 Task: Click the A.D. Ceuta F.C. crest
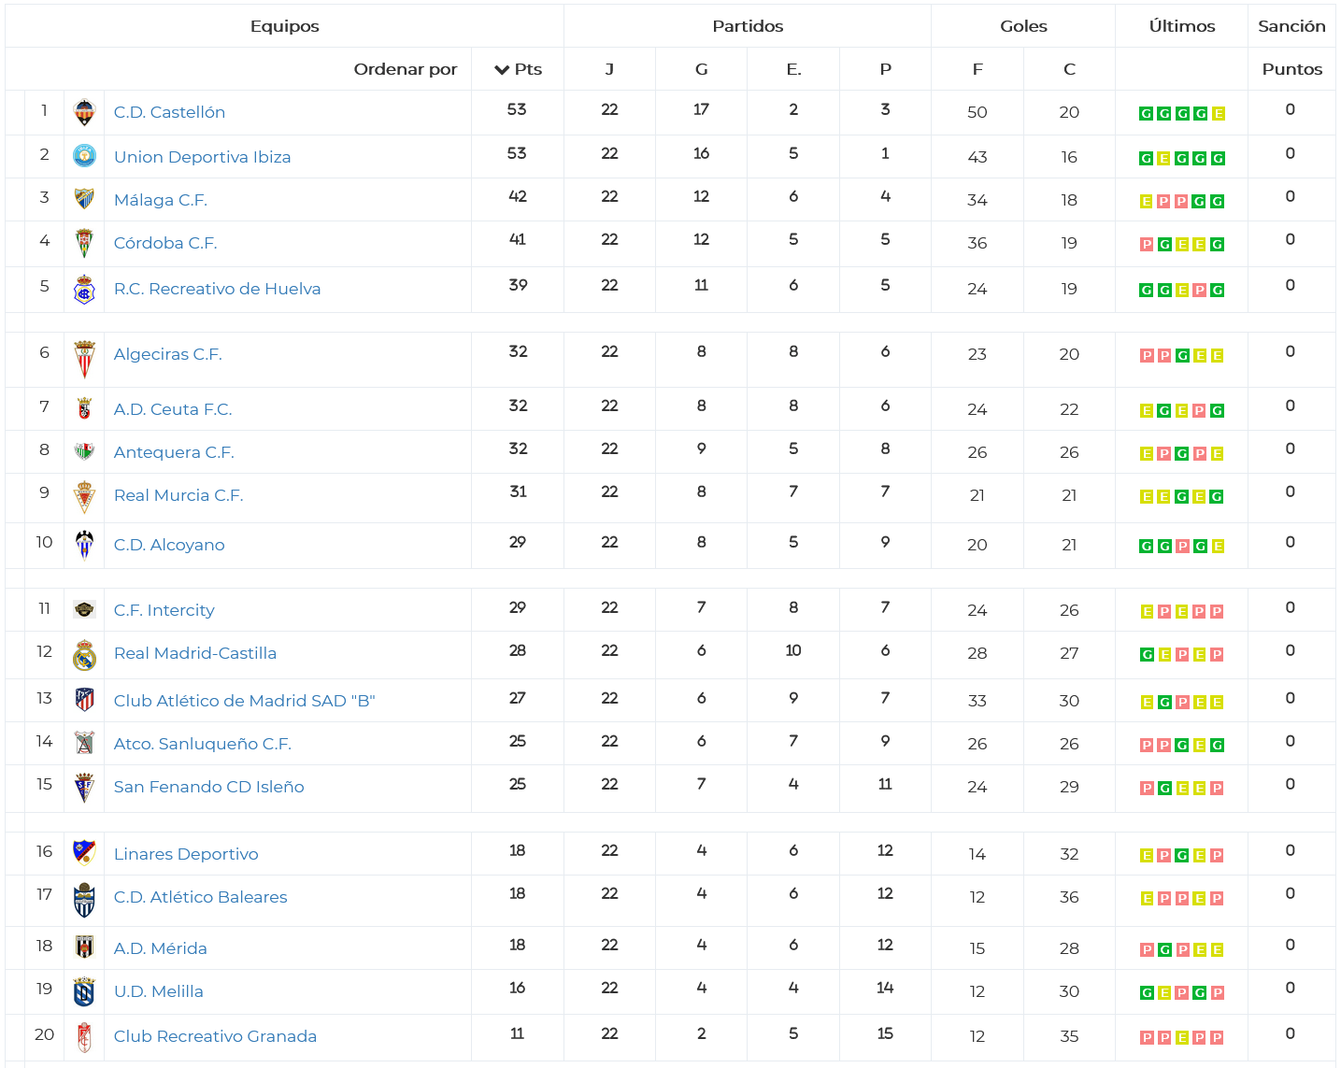(84, 408)
